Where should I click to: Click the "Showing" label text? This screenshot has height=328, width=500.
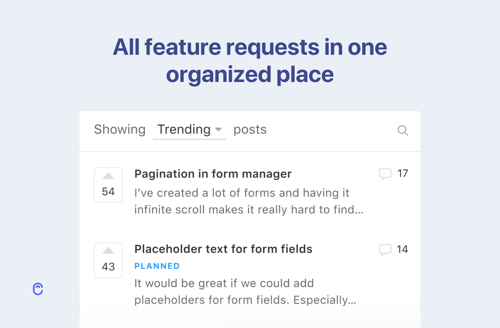click(x=120, y=130)
